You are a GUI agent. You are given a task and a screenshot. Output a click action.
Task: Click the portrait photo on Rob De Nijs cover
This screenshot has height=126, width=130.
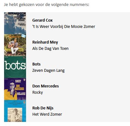(x=15, y=115)
